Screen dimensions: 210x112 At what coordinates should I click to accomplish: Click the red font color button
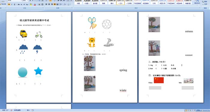click(x=35, y=4)
